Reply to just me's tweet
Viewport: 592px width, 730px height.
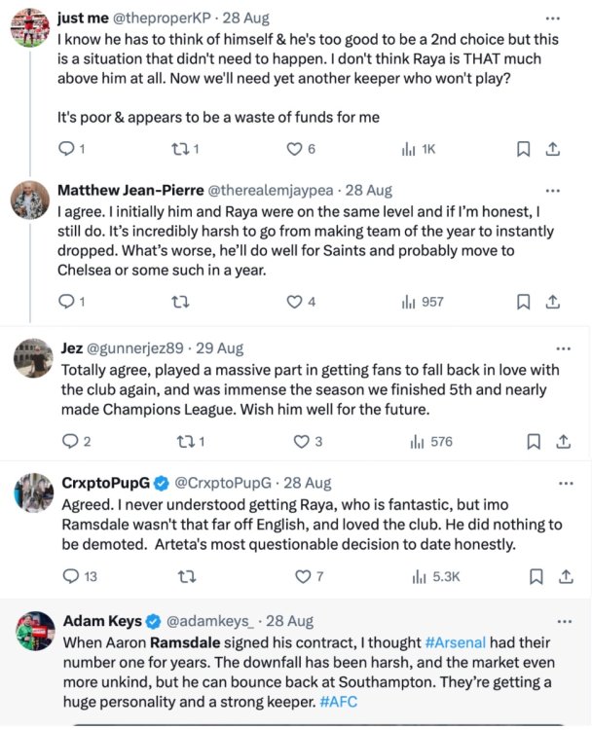(66, 149)
